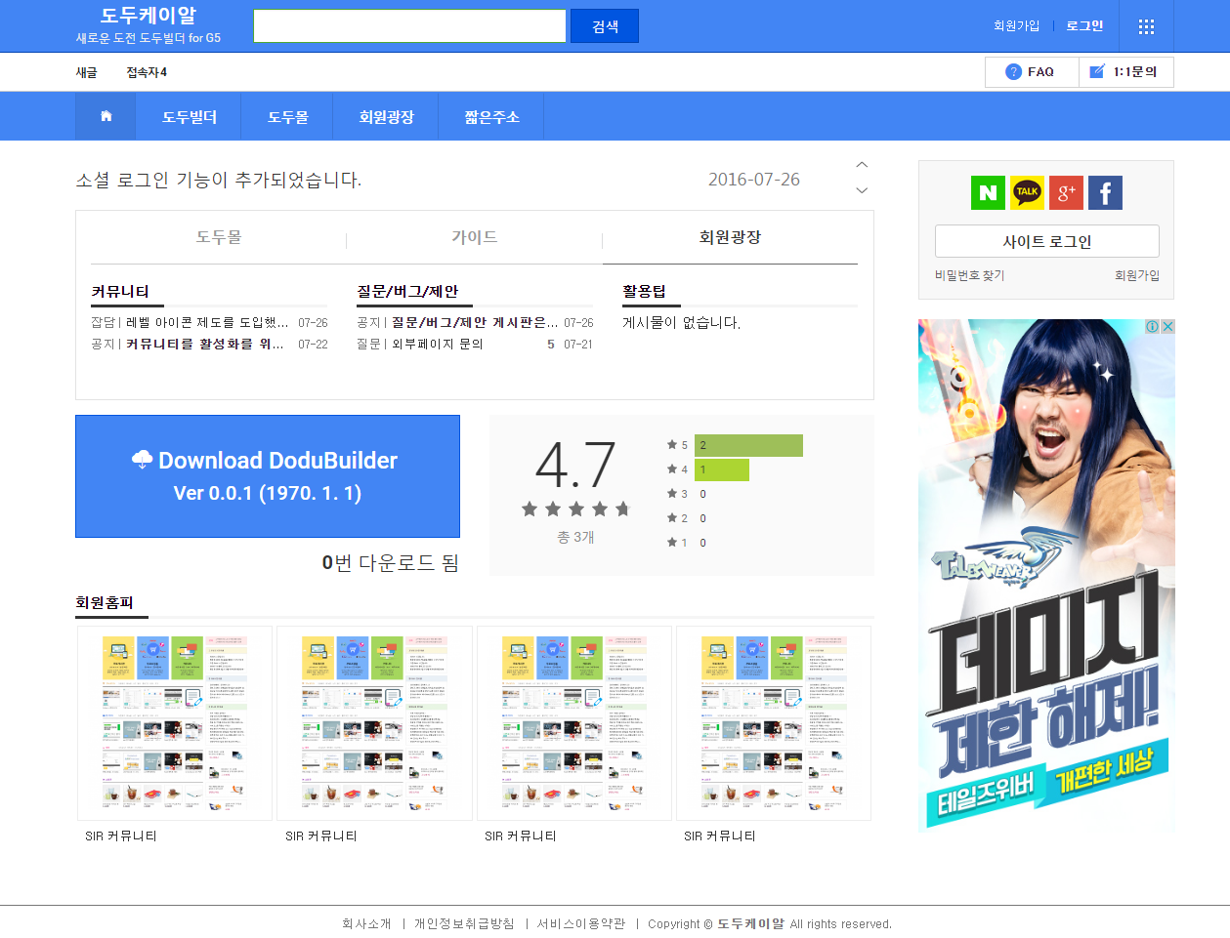Click the 5-star rating bar
Screen dimensions: 1230x938
tap(748, 445)
